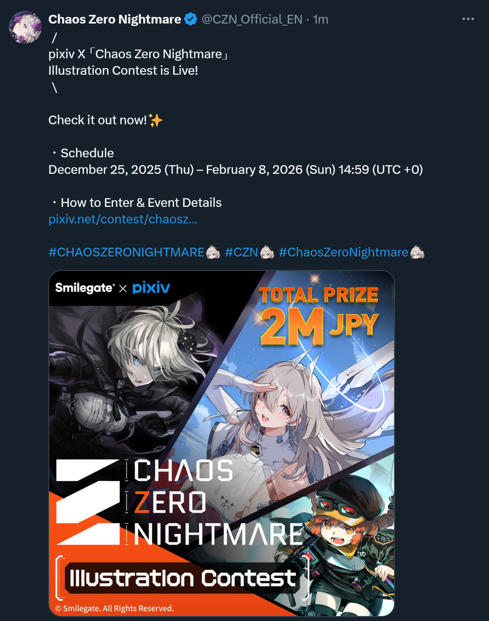
Task: Click the sparkle emoji after "Check it out now!"
Action: pos(156,120)
